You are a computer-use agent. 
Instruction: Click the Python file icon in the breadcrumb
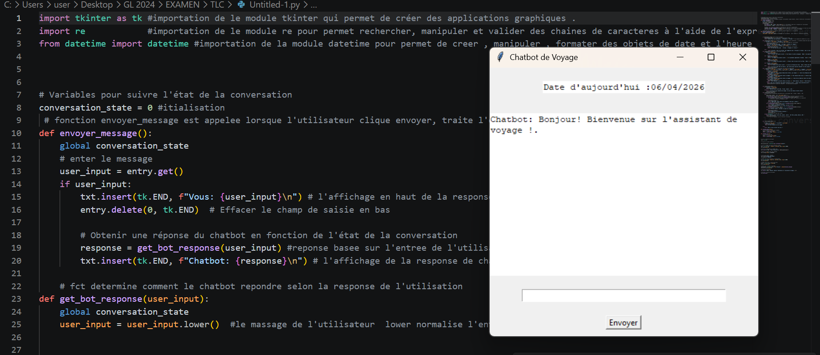241,5
